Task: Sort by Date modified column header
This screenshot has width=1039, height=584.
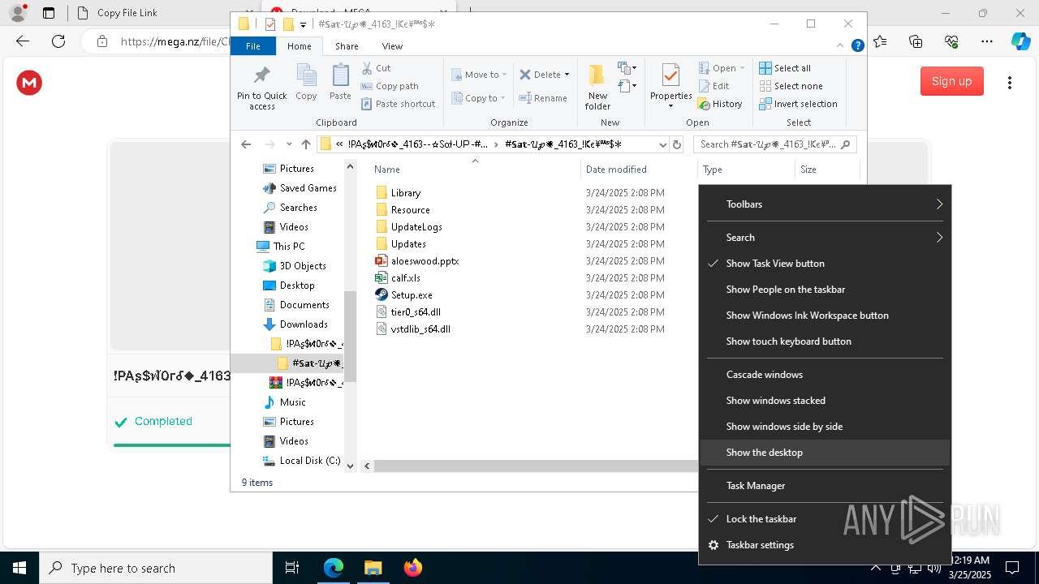Action: click(x=639, y=169)
